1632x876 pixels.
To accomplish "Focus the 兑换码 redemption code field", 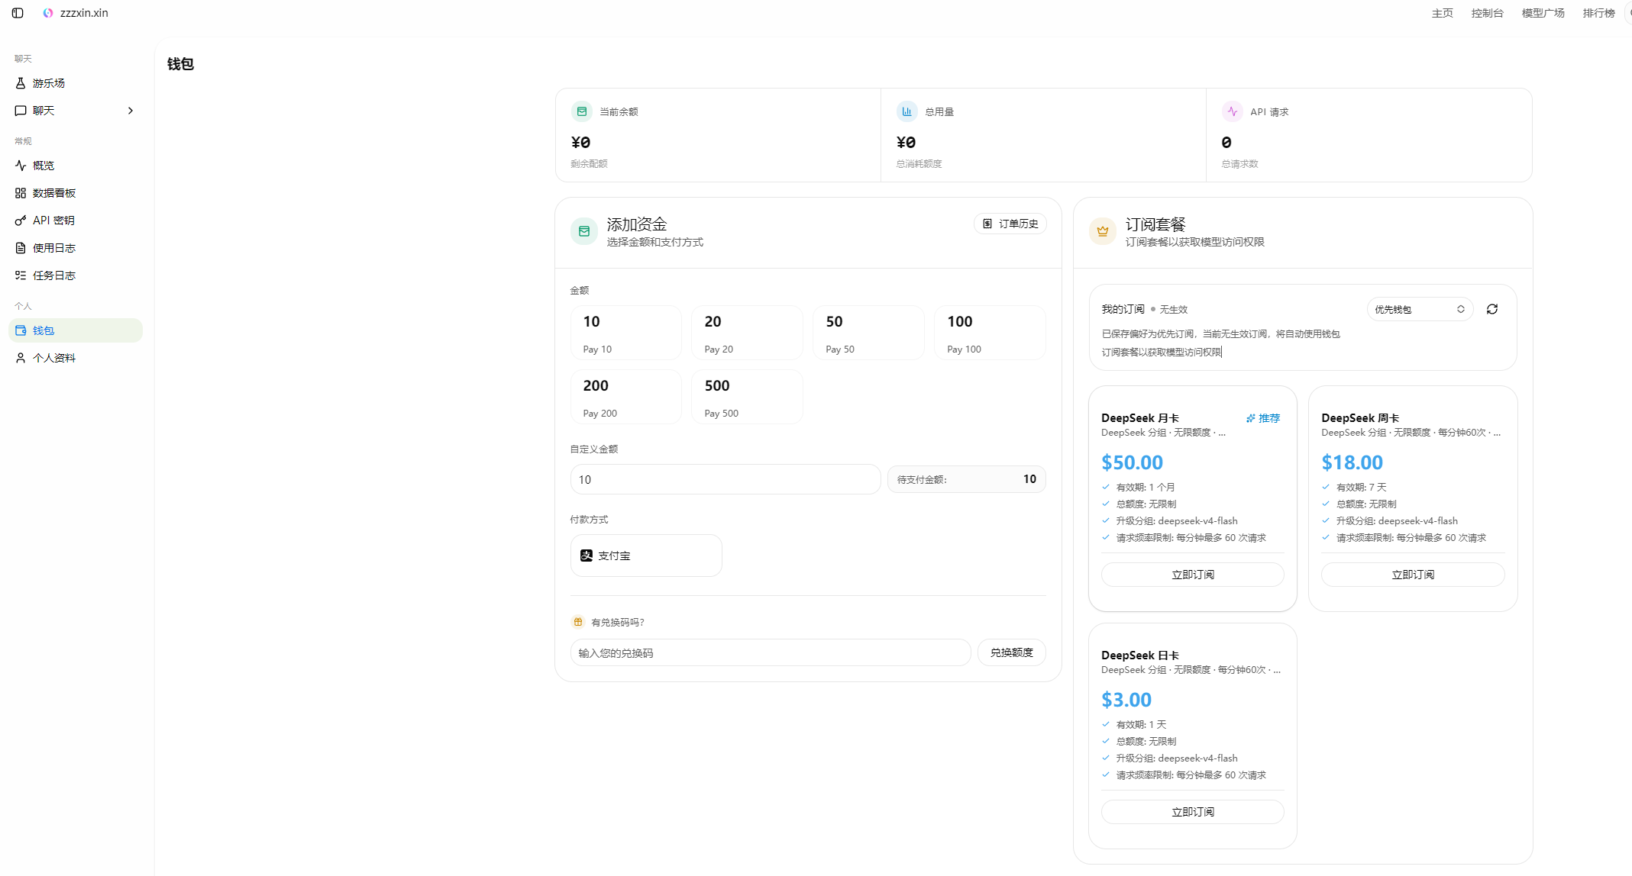I will (x=771, y=652).
